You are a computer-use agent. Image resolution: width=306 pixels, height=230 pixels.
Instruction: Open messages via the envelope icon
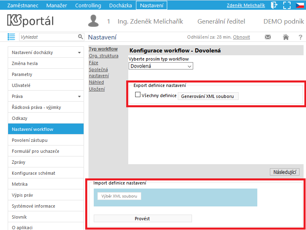(268, 37)
